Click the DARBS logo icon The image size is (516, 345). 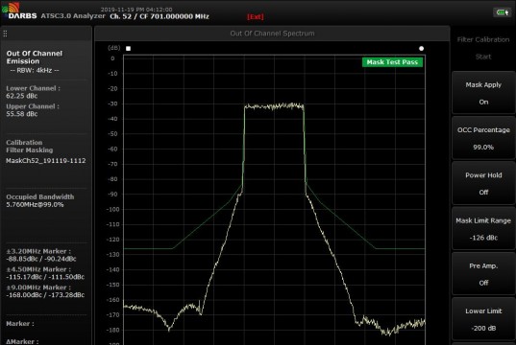pyautogui.click(x=11, y=8)
